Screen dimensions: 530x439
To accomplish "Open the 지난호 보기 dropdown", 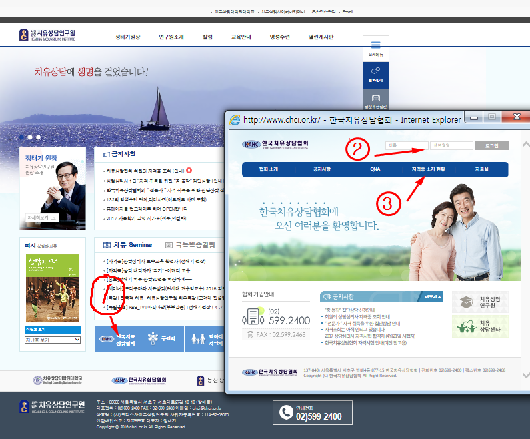I will pos(53,340).
